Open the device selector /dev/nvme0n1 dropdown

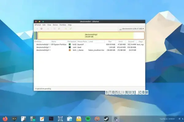tap(132, 29)
